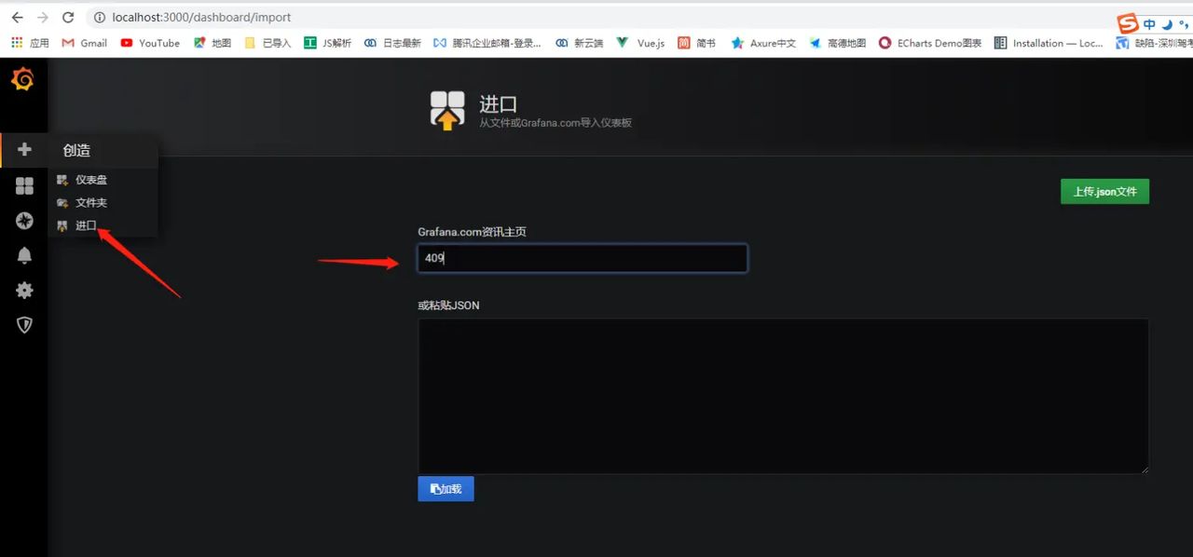Open the Dashboards grid icon in sidebar
Viewport: 1193px width, 557px height.
coord(23,185)
